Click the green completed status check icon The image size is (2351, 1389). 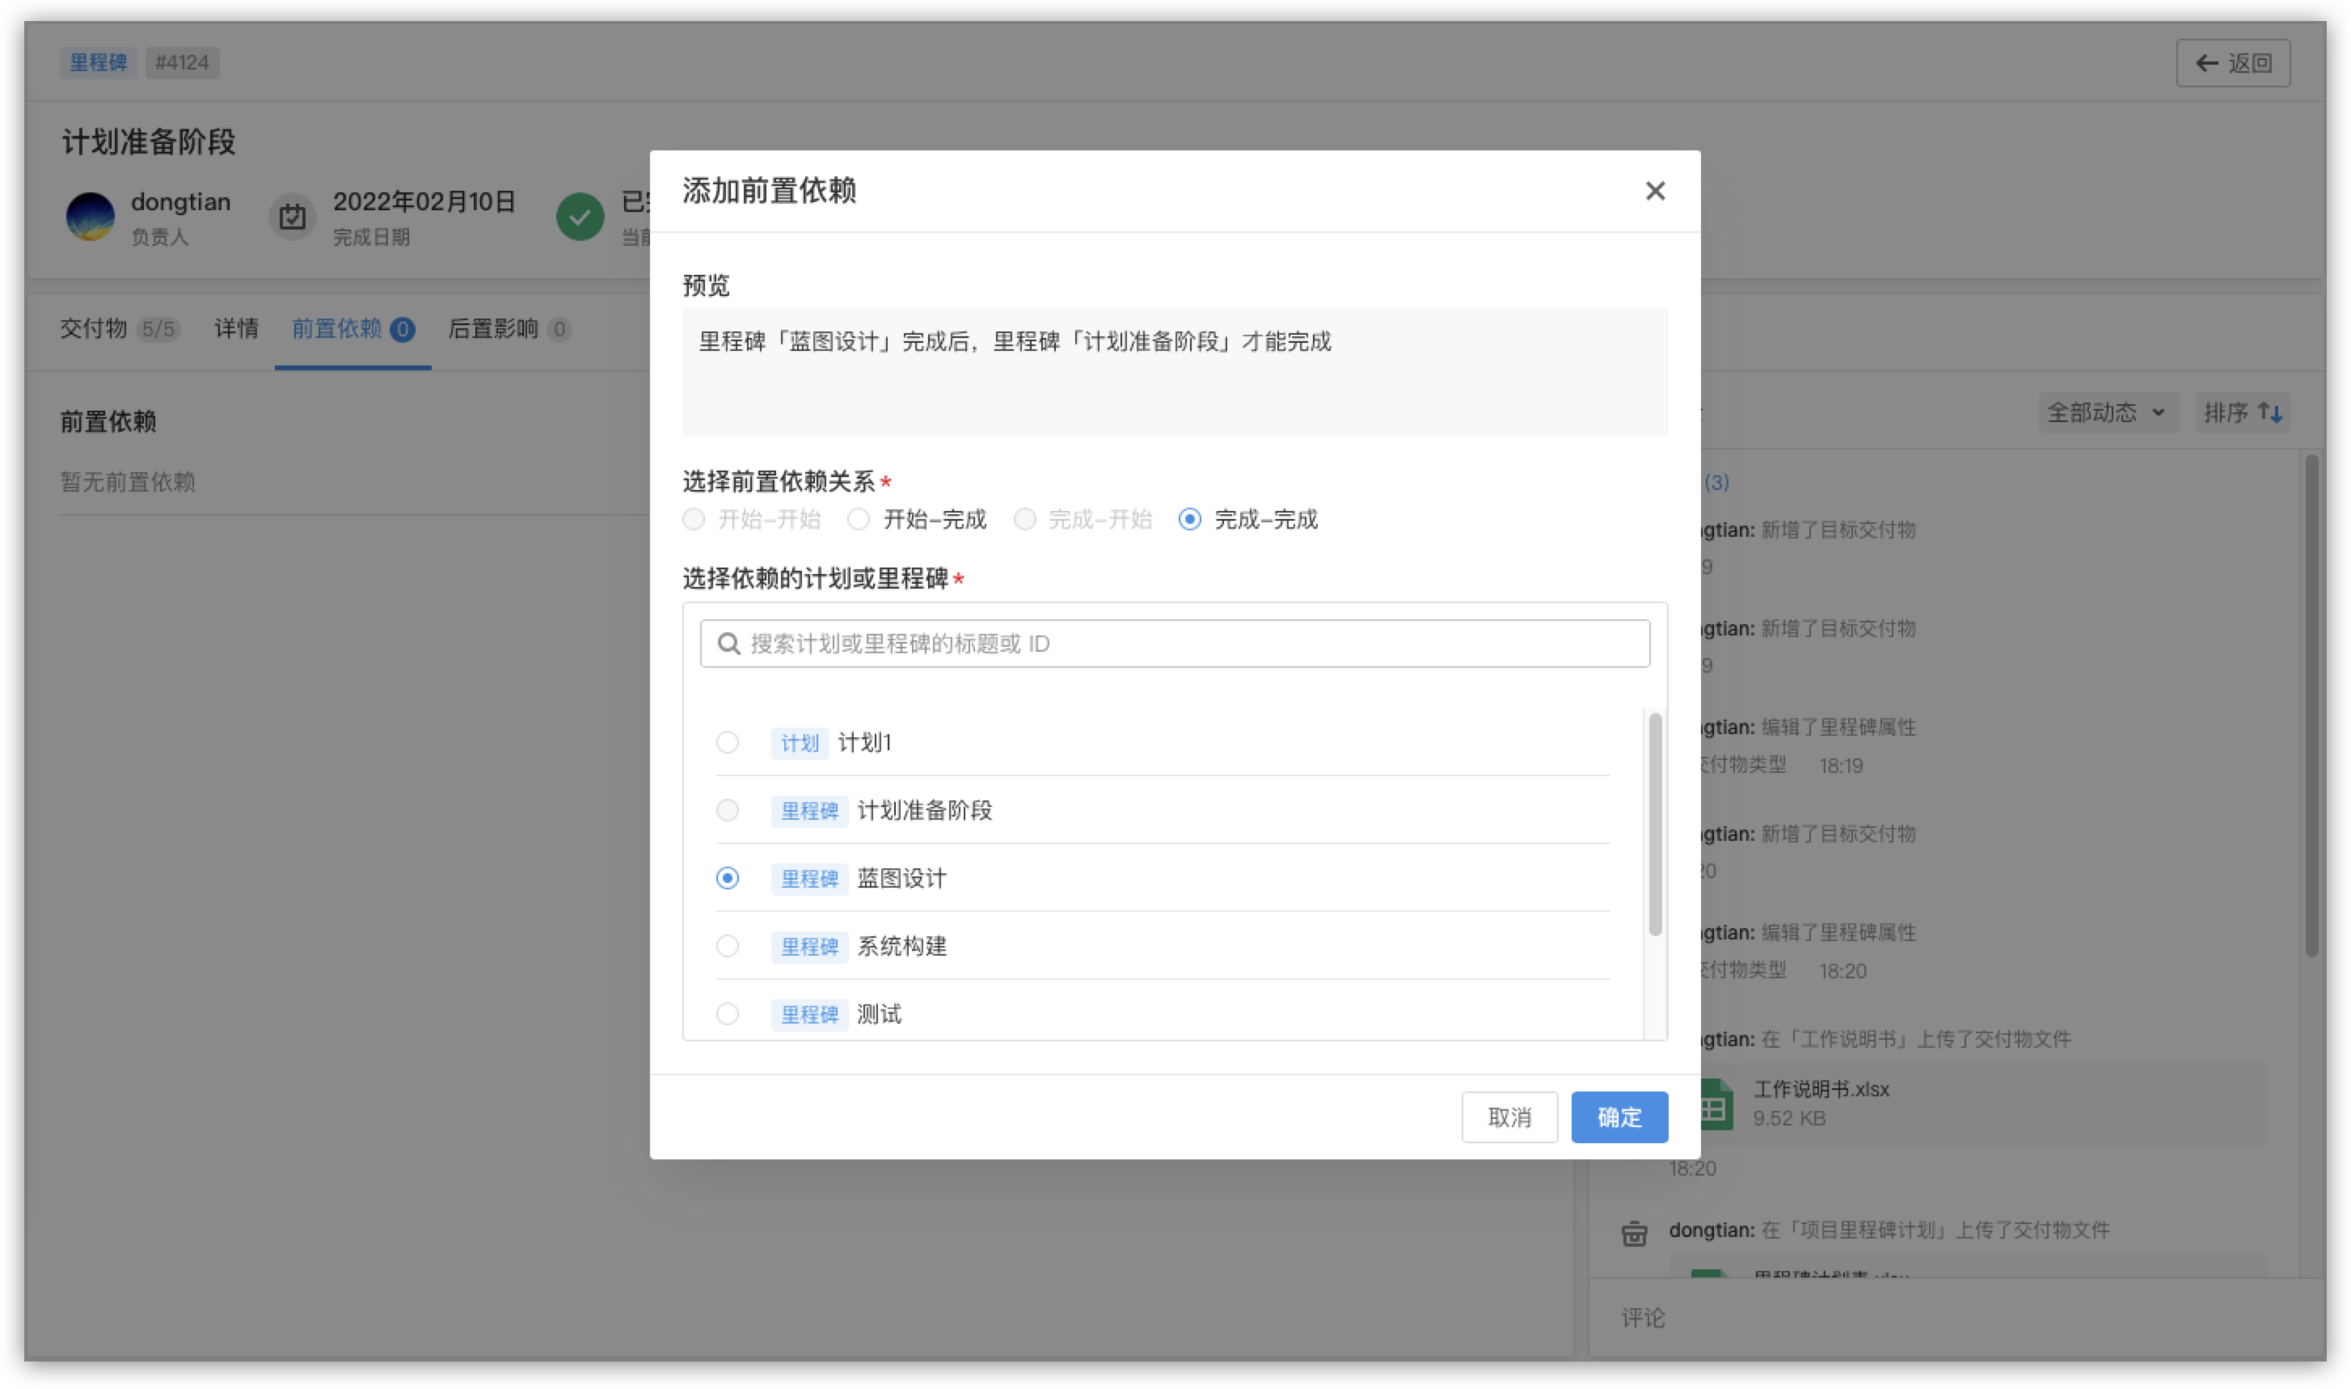pos(581,216)
